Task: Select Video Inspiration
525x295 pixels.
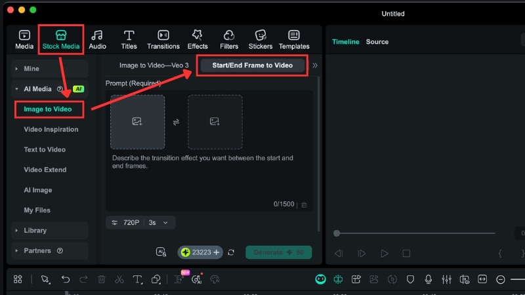Action: pyautogui.click(x=51, y=129)
